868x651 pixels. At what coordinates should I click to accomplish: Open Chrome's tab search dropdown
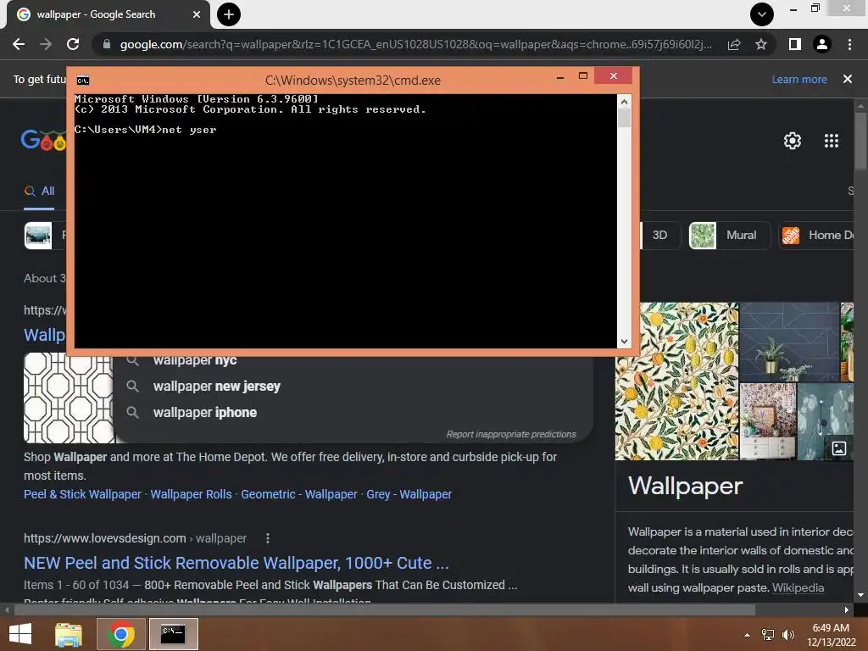click(x=762, y=14)
